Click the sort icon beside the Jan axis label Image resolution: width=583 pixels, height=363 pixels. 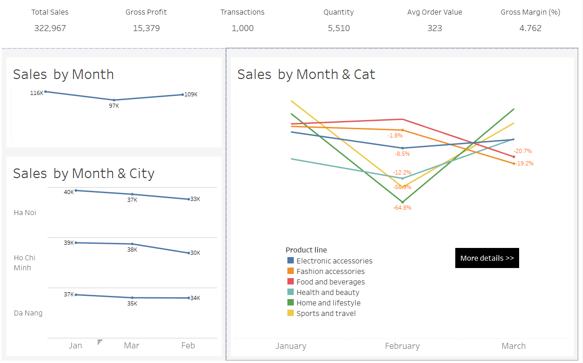click(100, 342)
